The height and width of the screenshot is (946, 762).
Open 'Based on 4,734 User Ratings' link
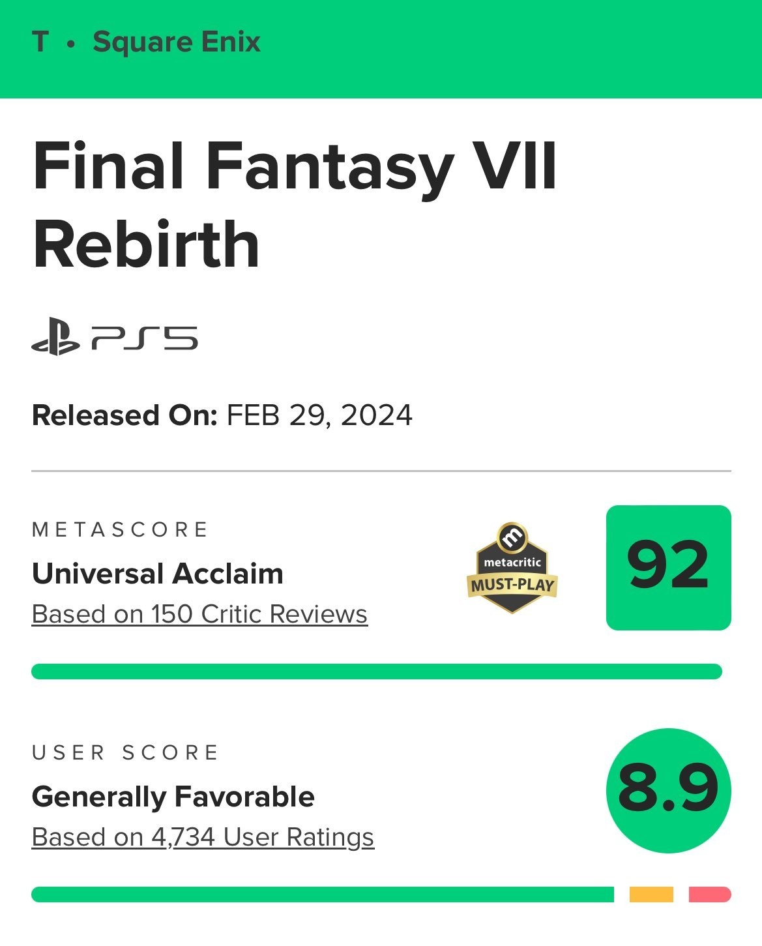pos(203,837)
